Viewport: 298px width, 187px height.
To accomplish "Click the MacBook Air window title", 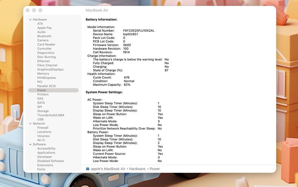I will (97, 10).
